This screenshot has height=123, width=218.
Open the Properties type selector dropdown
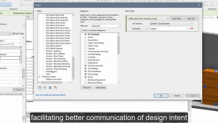coord(10,33)
